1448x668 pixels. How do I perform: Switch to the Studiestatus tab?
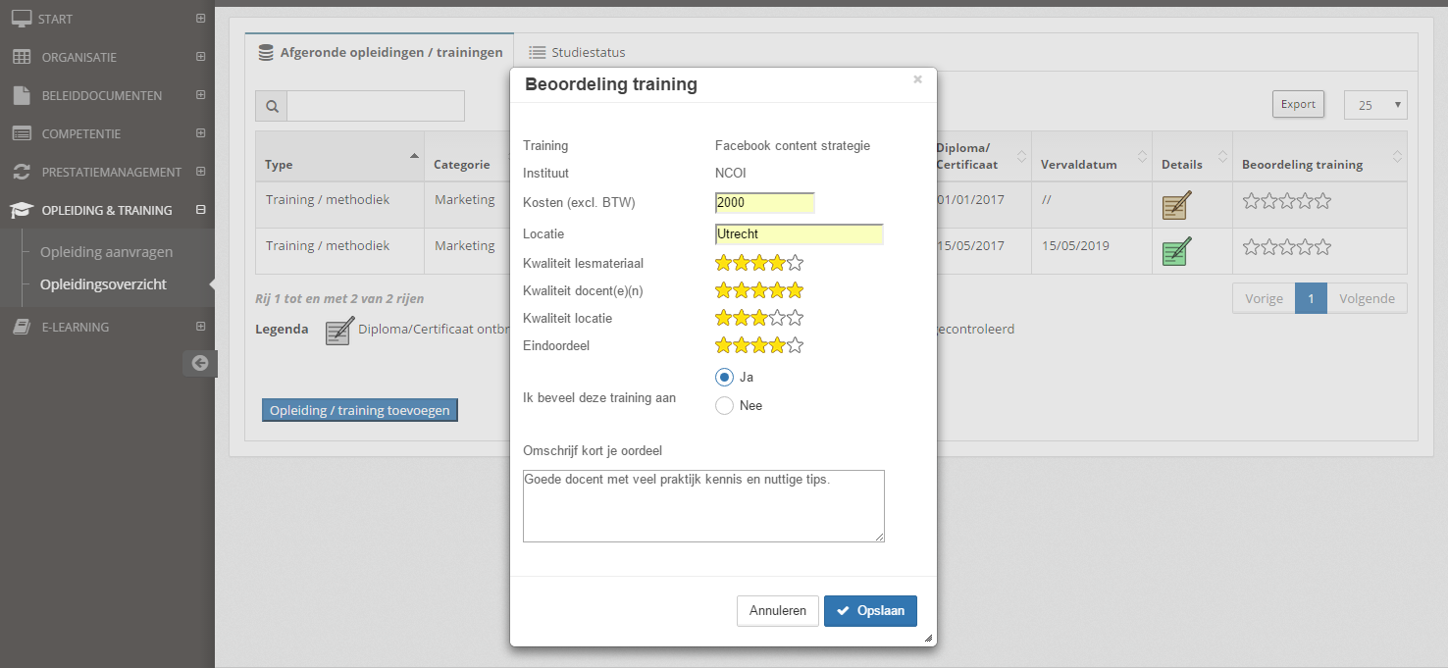pyautogui.click(x=577, y=53)
